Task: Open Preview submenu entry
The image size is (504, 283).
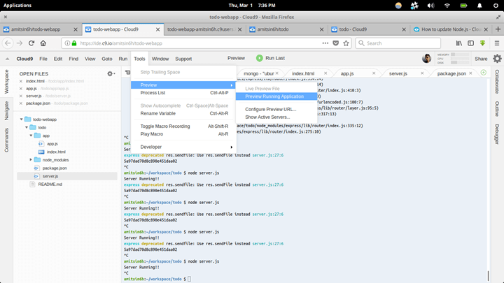Action: coord(183,85)
